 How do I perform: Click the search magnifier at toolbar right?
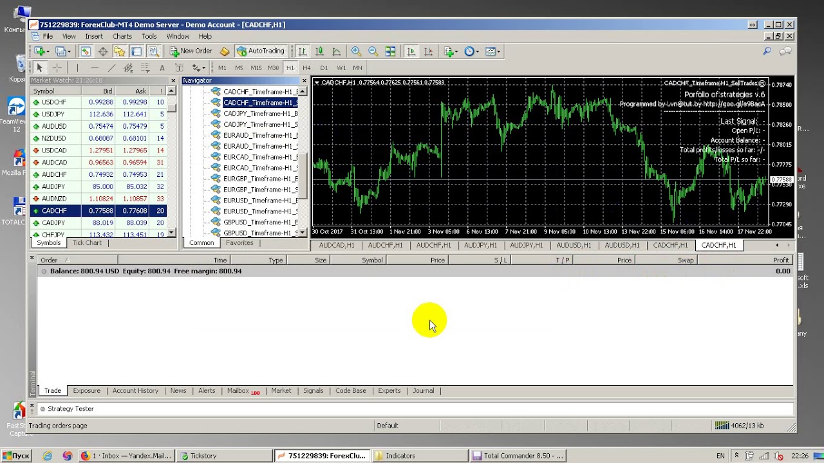tap(767, 51)
